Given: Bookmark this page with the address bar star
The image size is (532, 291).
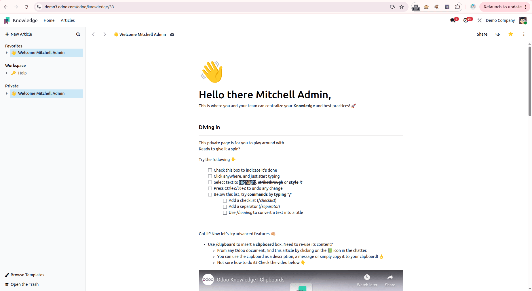Looking at the screenshot, I should click(x=402, y=7).
